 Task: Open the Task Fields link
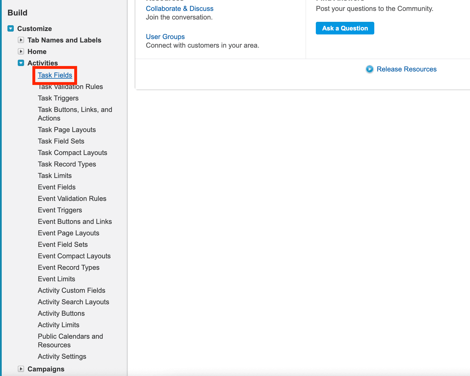[55, 75]
